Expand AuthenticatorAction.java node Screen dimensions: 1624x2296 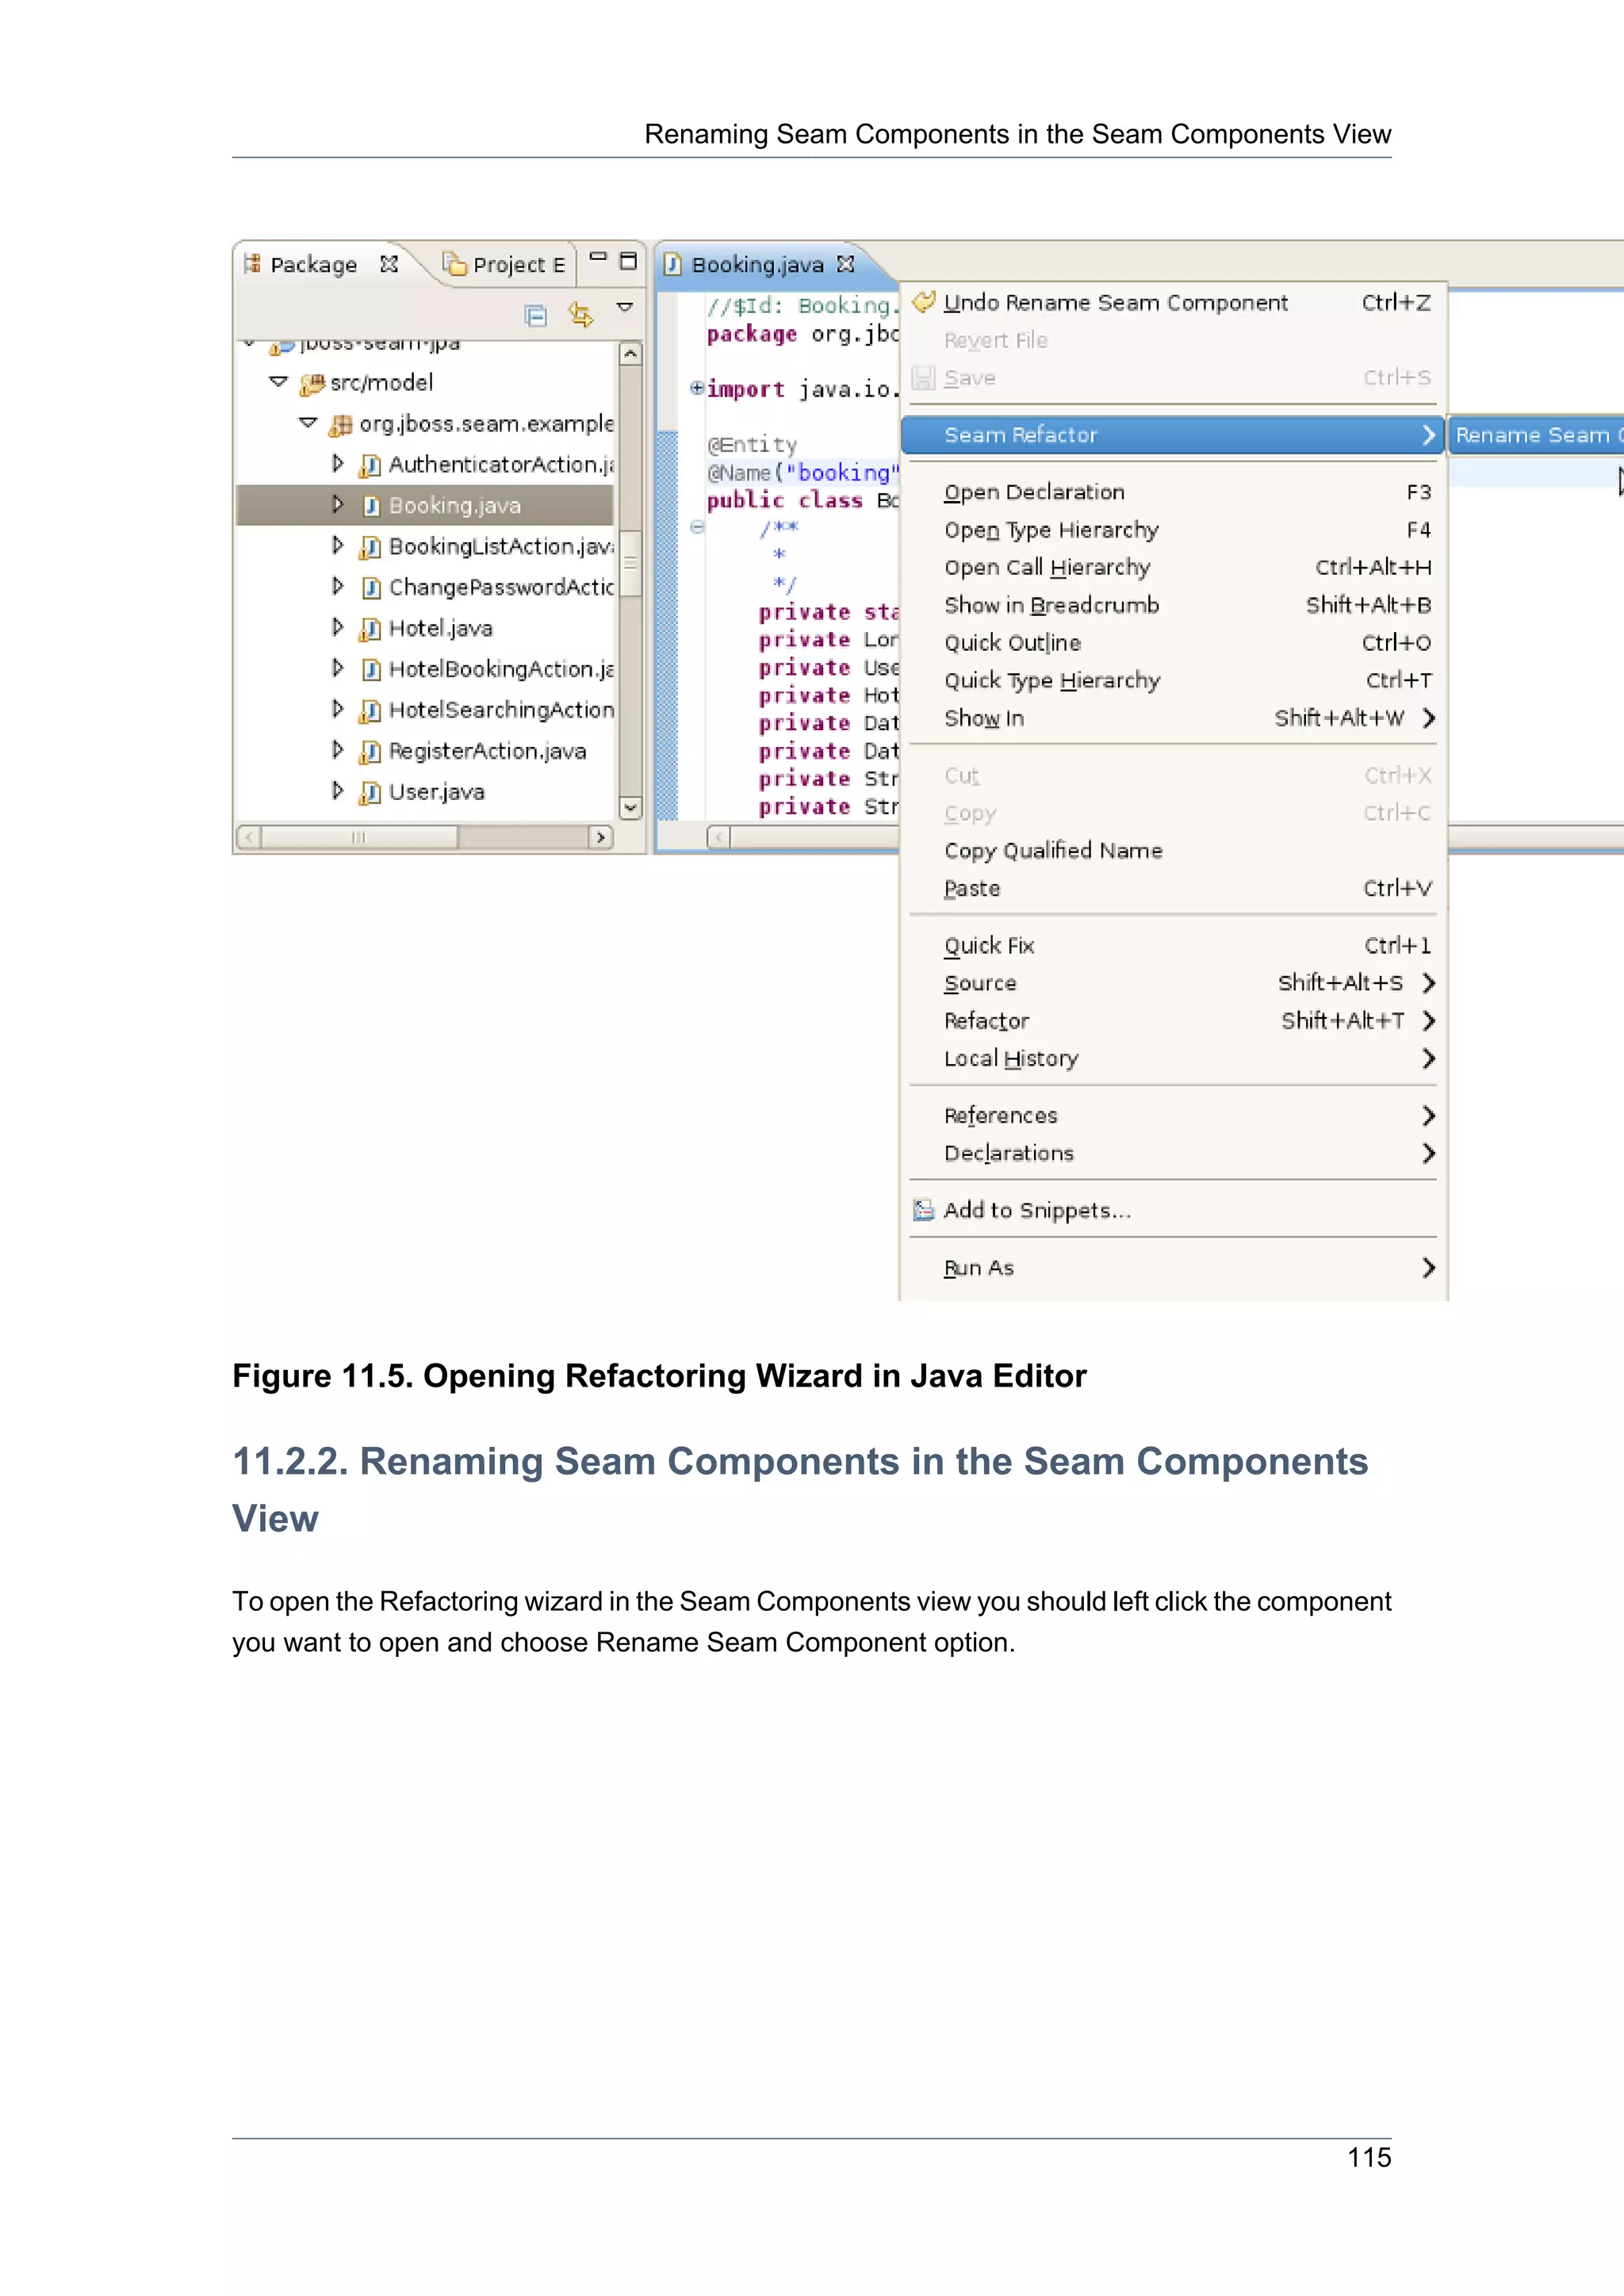pyautogui.click(x=338, y=464)
